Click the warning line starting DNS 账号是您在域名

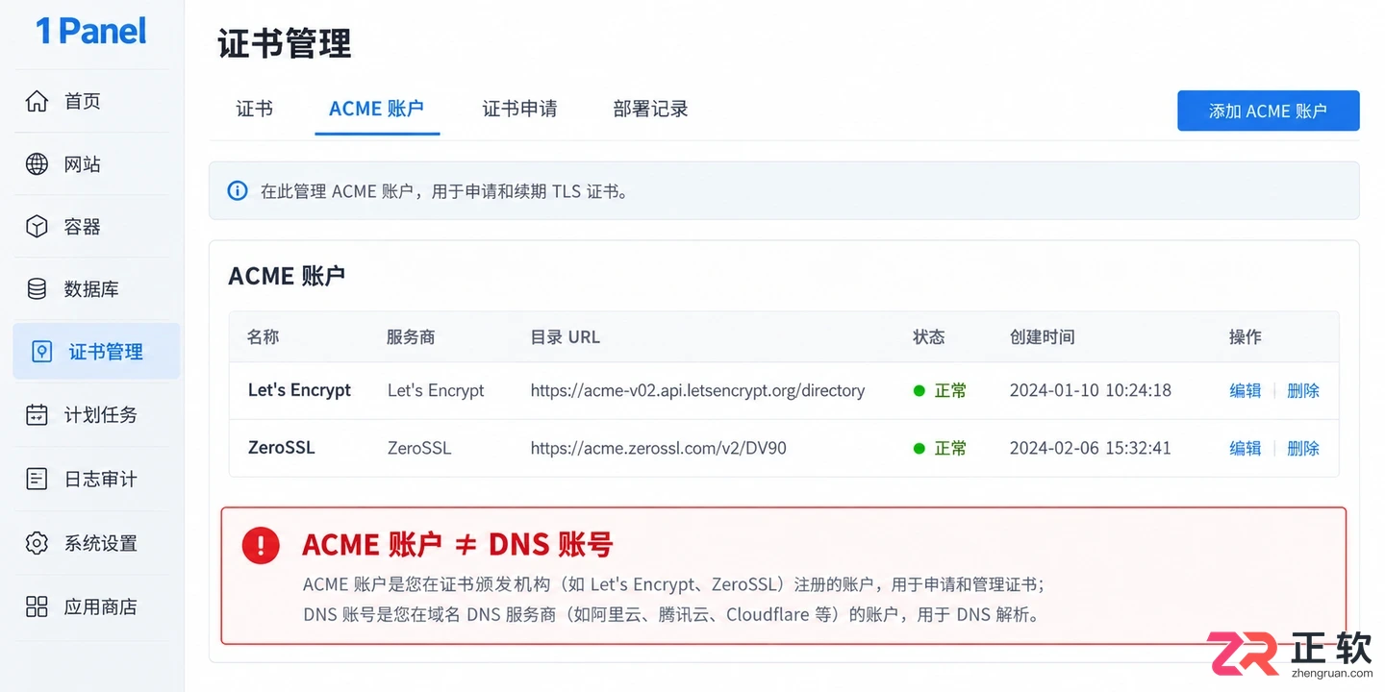(671, 614)
